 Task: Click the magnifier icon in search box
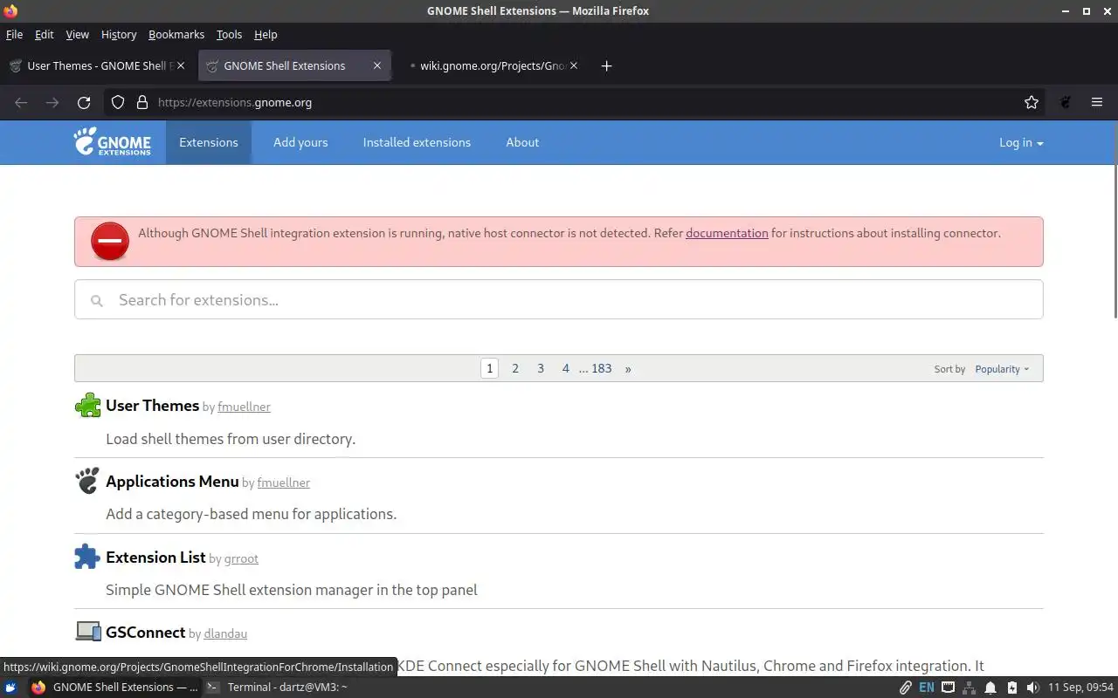pos(97,300)
